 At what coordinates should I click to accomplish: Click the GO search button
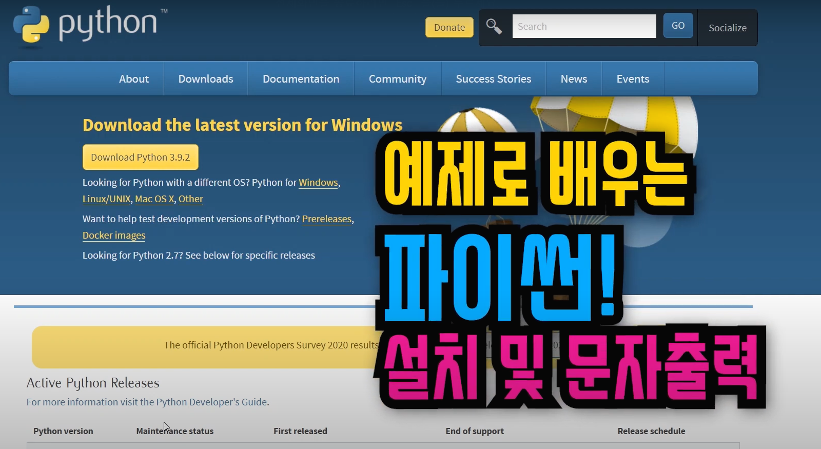[678, 26]
